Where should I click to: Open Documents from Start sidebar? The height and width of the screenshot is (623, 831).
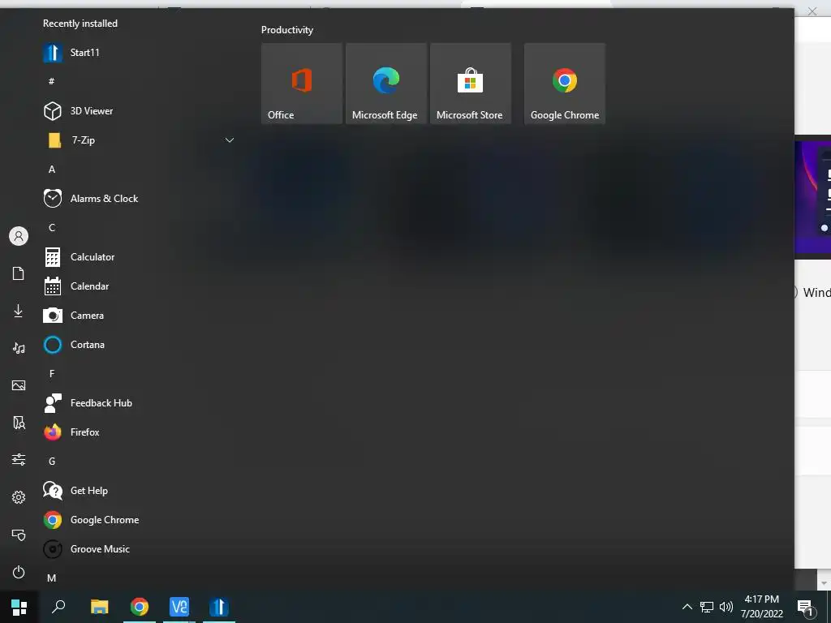(x=19, y=273)
